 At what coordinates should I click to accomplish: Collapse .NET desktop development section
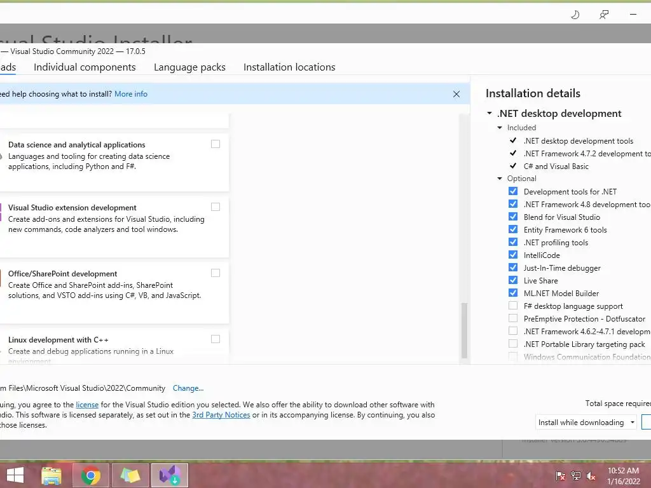pos(490,113)
